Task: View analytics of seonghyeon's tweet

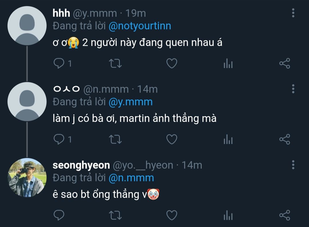Action: [x=228, y=215]
